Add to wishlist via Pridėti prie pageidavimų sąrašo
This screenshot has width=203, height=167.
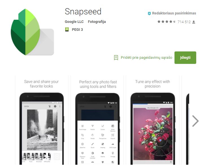[147, 58]
